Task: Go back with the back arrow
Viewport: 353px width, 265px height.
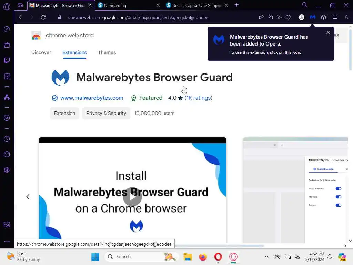Action: pyautogui.click(x=20, y=17)
